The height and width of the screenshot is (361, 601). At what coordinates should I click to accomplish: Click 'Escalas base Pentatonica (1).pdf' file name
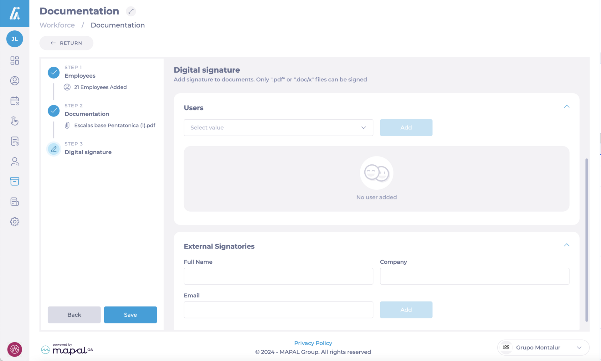click(115, 125)
